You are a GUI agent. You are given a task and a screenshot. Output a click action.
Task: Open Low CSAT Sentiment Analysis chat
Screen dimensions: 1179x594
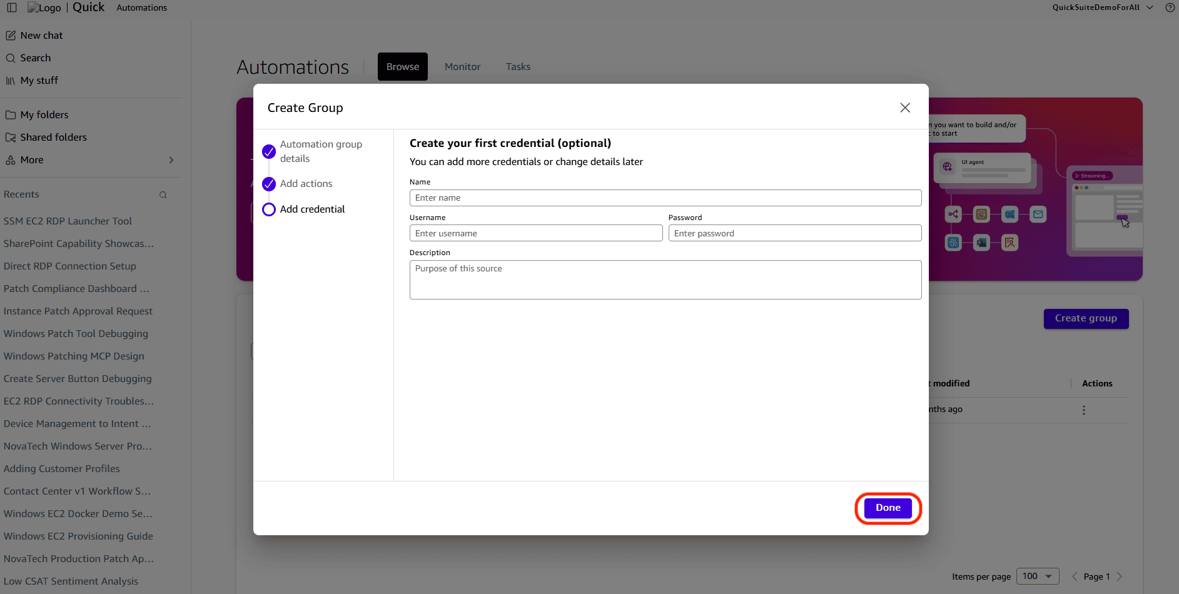click(71, 581)
